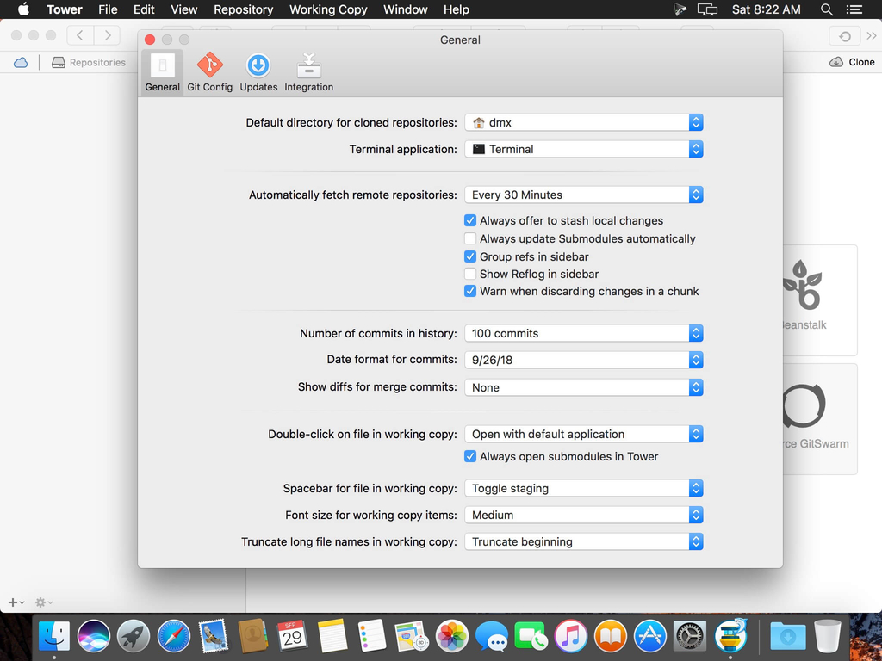Select the General preferences pane icon
The width and height of the screenshot is (882, 661).
click(162, 72)
